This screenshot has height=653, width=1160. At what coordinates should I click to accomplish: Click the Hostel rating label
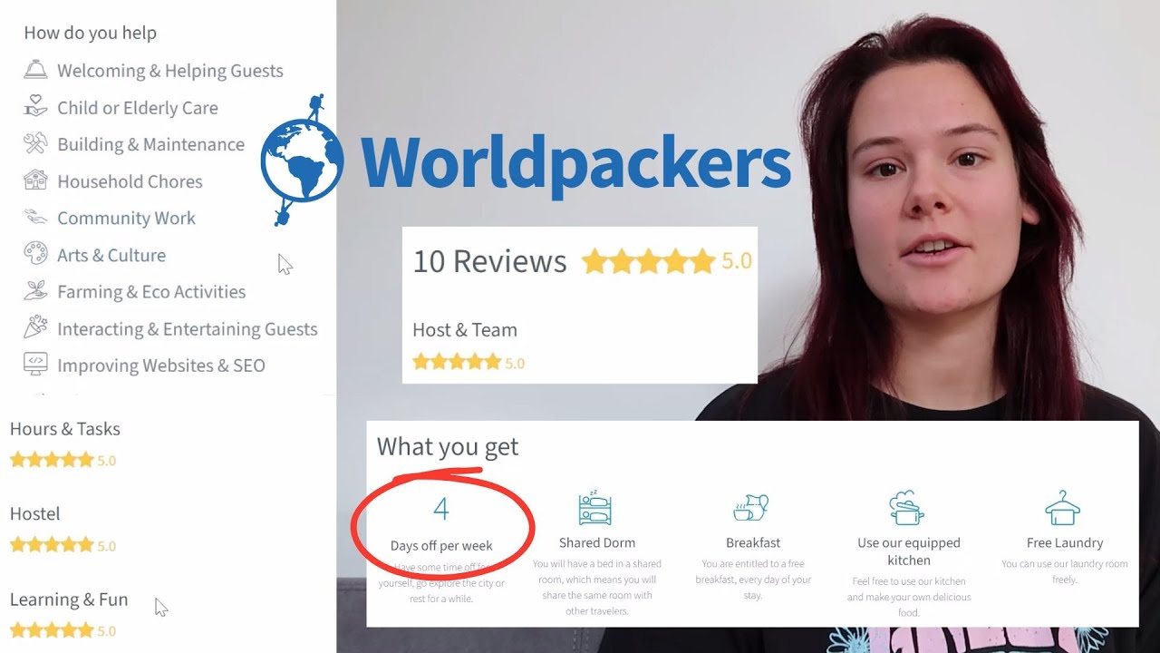34,513
